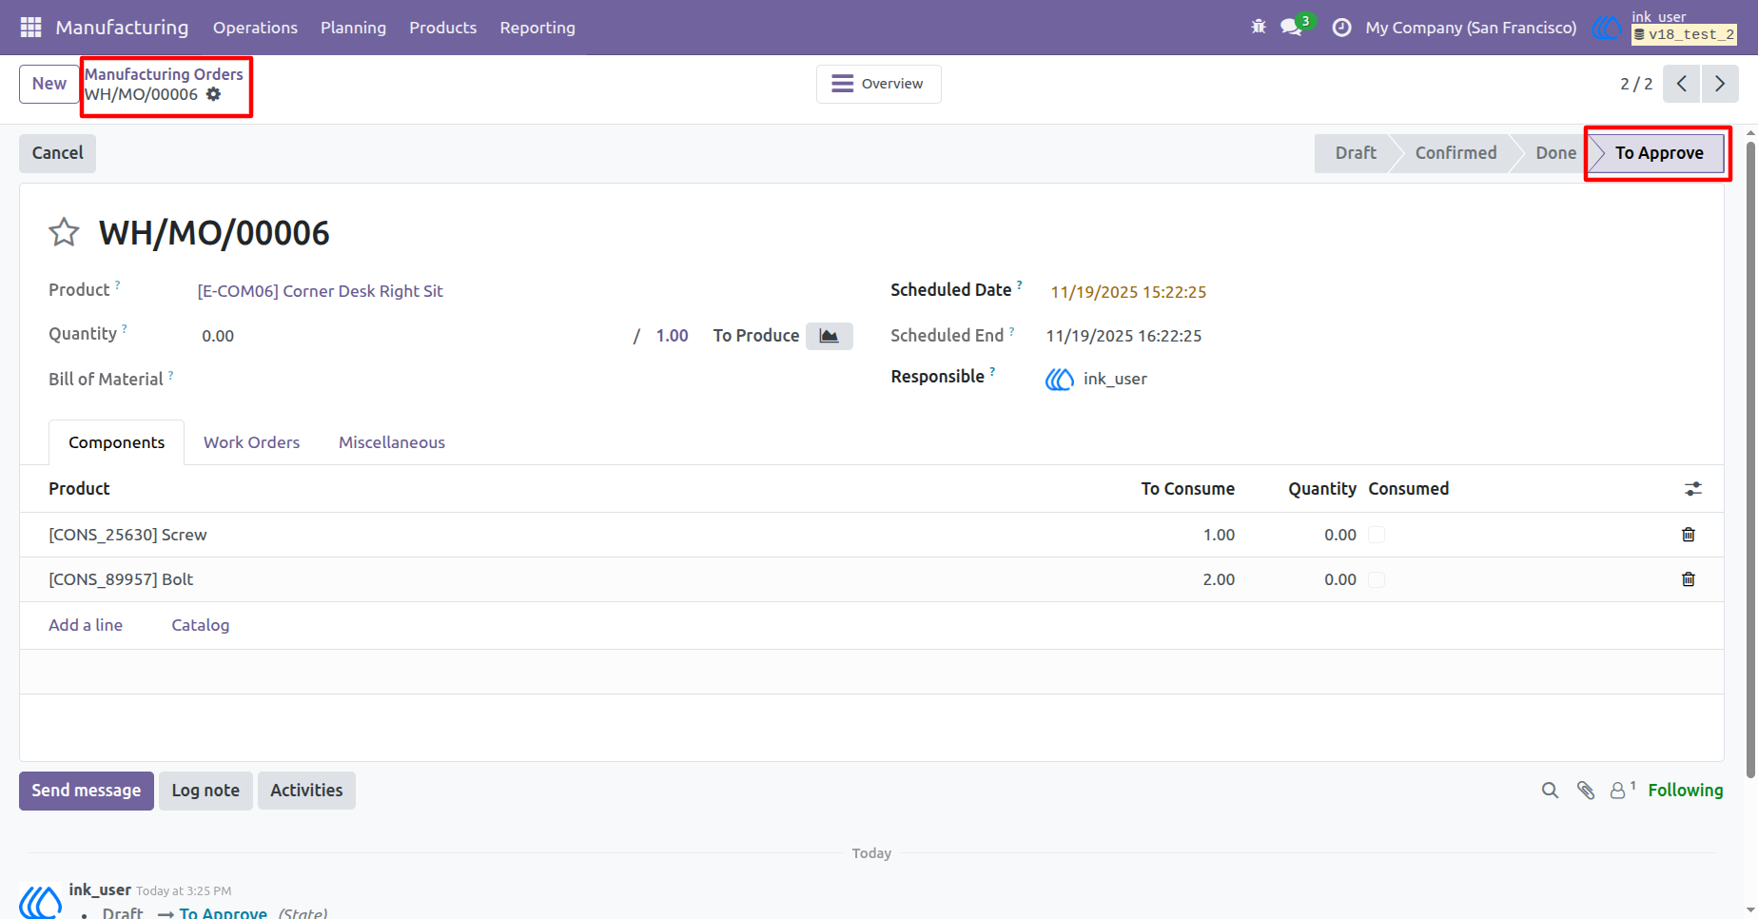Click the Add a line link
The width and height of the screenshot is (1758, 919).
[x=86, y=625]
